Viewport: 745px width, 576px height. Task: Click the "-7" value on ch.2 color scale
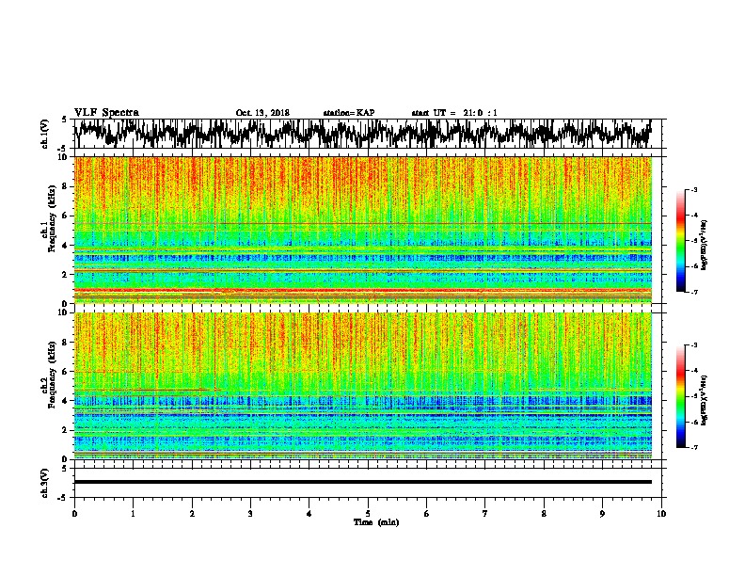(x=693, y=447)
